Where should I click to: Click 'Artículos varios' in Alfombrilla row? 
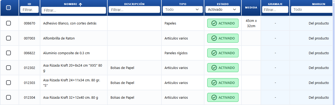tap(176, 38)
